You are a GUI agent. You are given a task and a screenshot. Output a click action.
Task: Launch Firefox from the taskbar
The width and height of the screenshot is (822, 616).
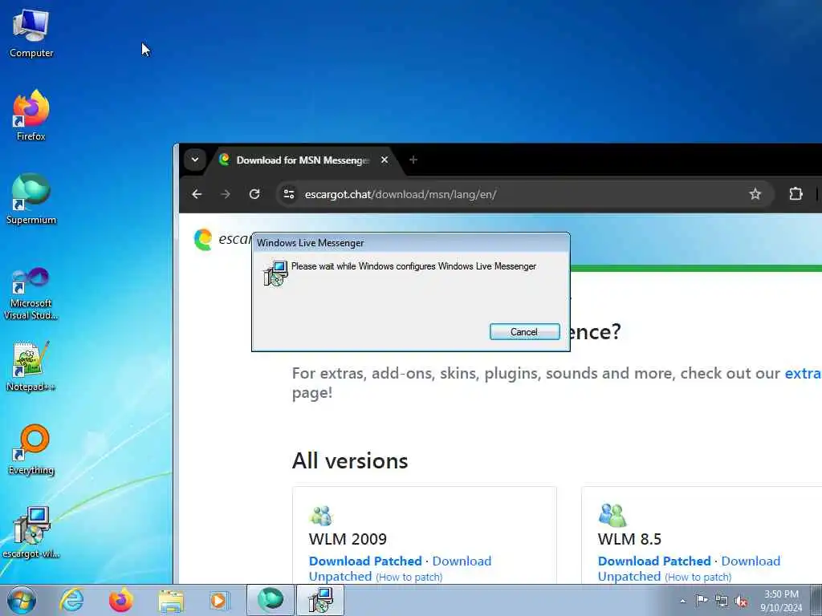click(120, 600)
